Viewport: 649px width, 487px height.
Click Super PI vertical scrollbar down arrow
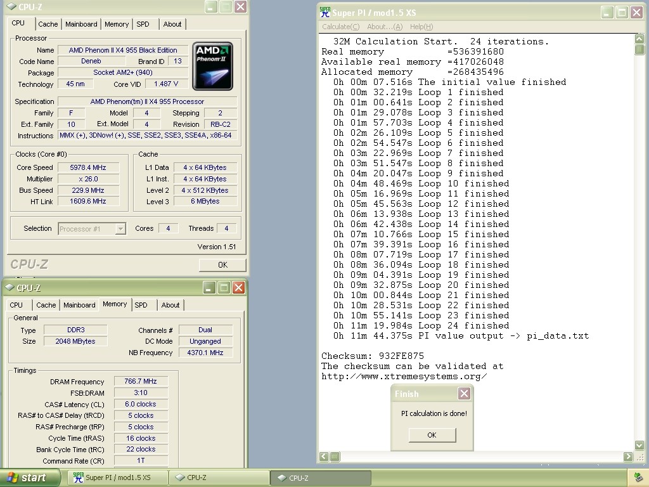639,446
